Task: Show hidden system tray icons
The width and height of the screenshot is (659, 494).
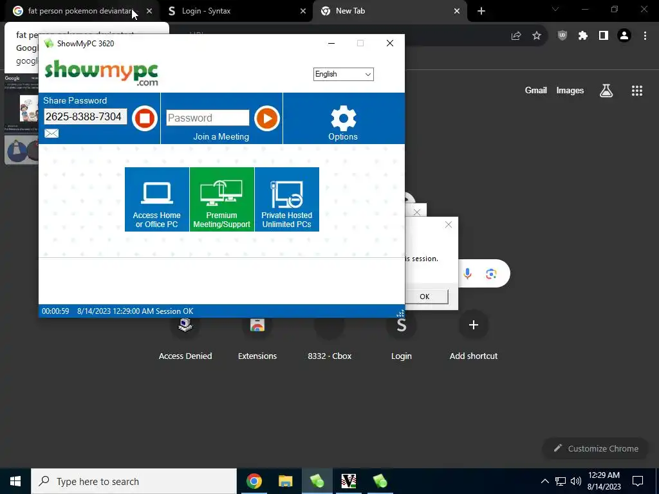Action: [544, 481]
